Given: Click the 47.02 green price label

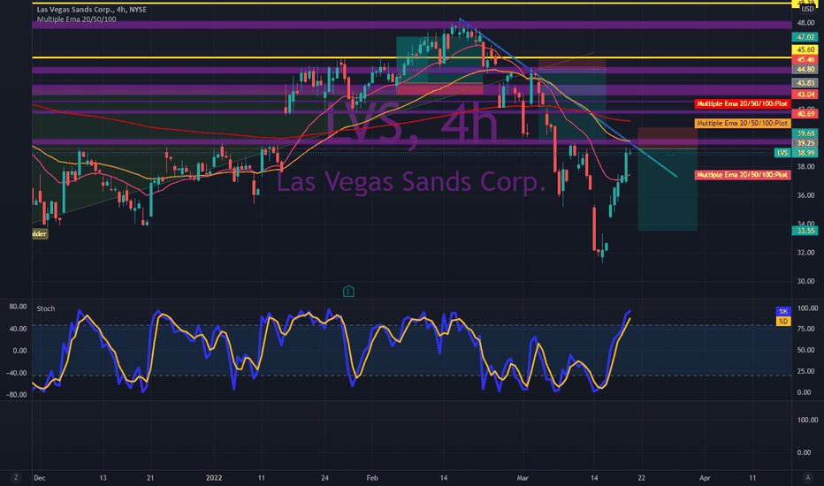Looking at the screenshot, I should [x=805, y=37].
